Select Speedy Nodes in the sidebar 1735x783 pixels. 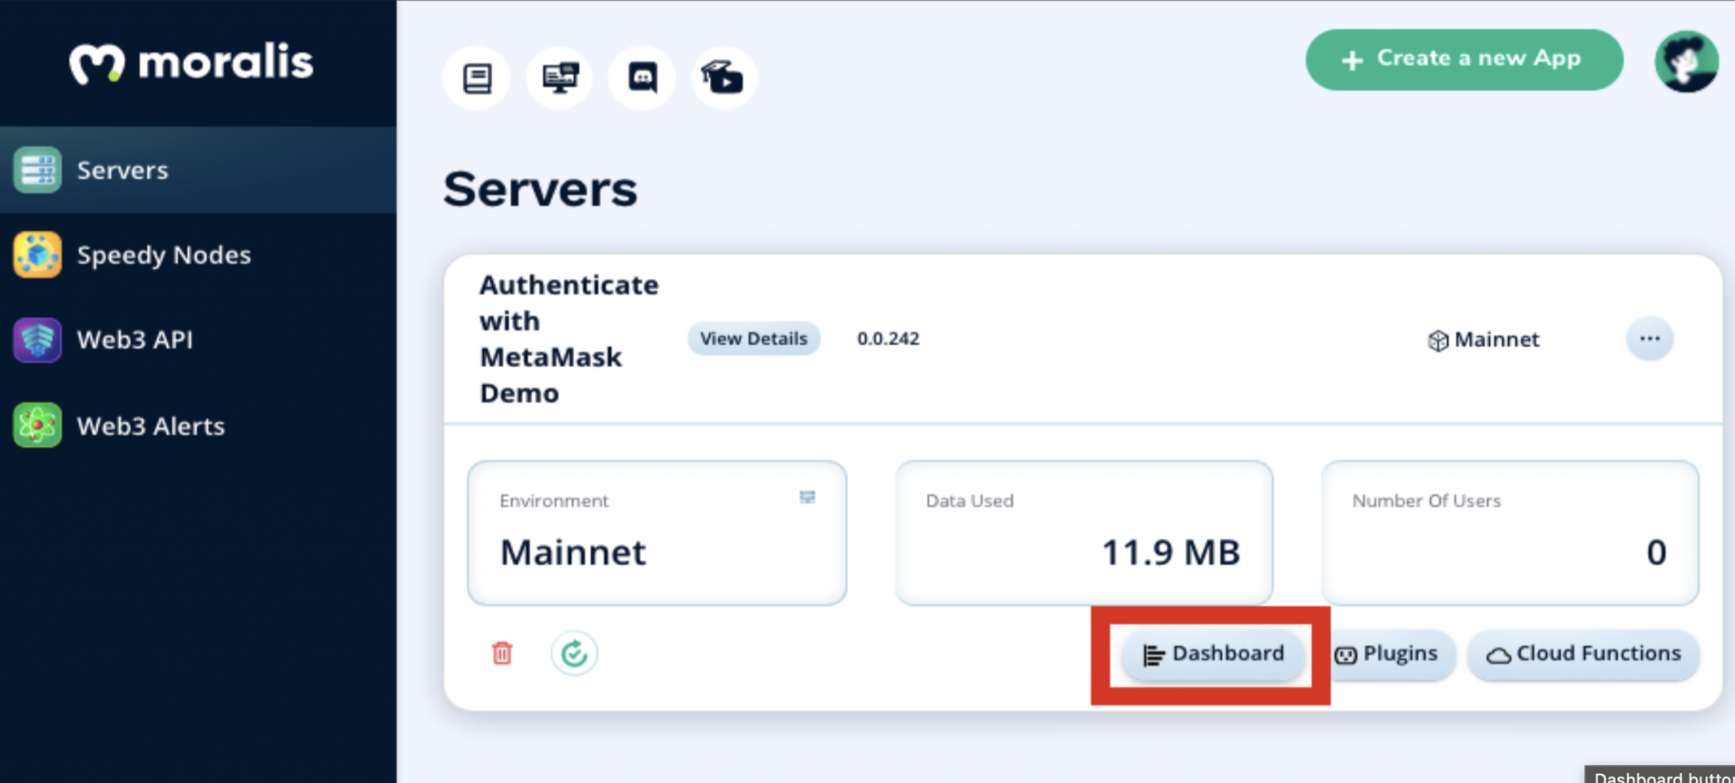164,255
